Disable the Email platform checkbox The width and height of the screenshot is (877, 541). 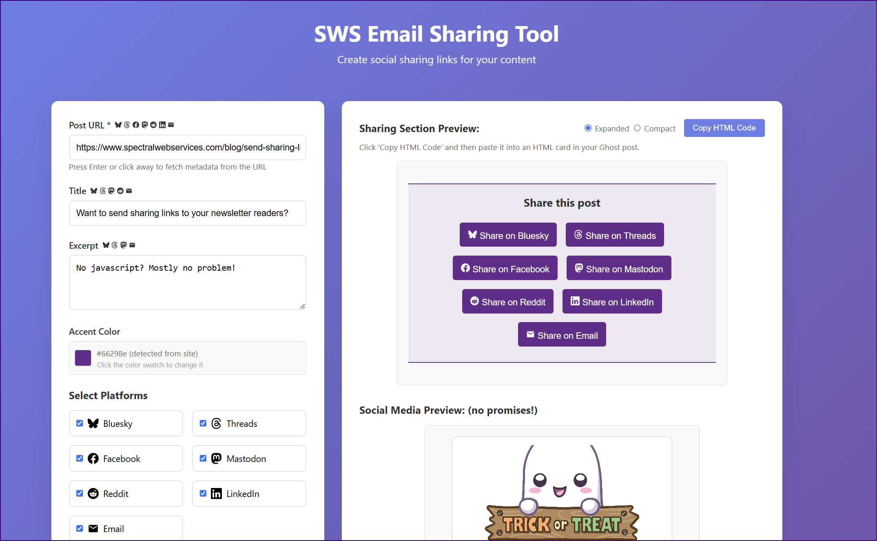80,528
